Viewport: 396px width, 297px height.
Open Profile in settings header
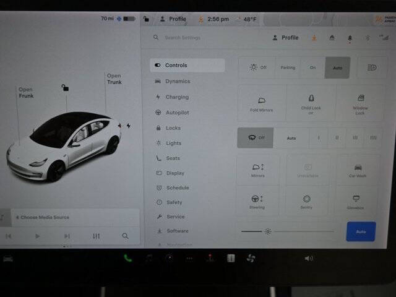coord(285,38)
